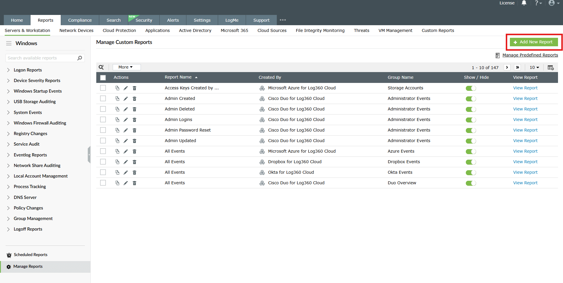This screenshot has height=283, width=563.
Task: Toggle visibility for Azure Events All Events
Action: pyautogui.click(x=471, y=151)
